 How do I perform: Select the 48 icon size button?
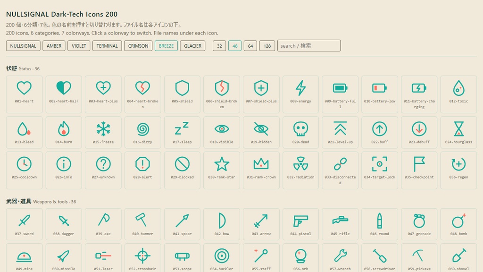coord(235,46)
